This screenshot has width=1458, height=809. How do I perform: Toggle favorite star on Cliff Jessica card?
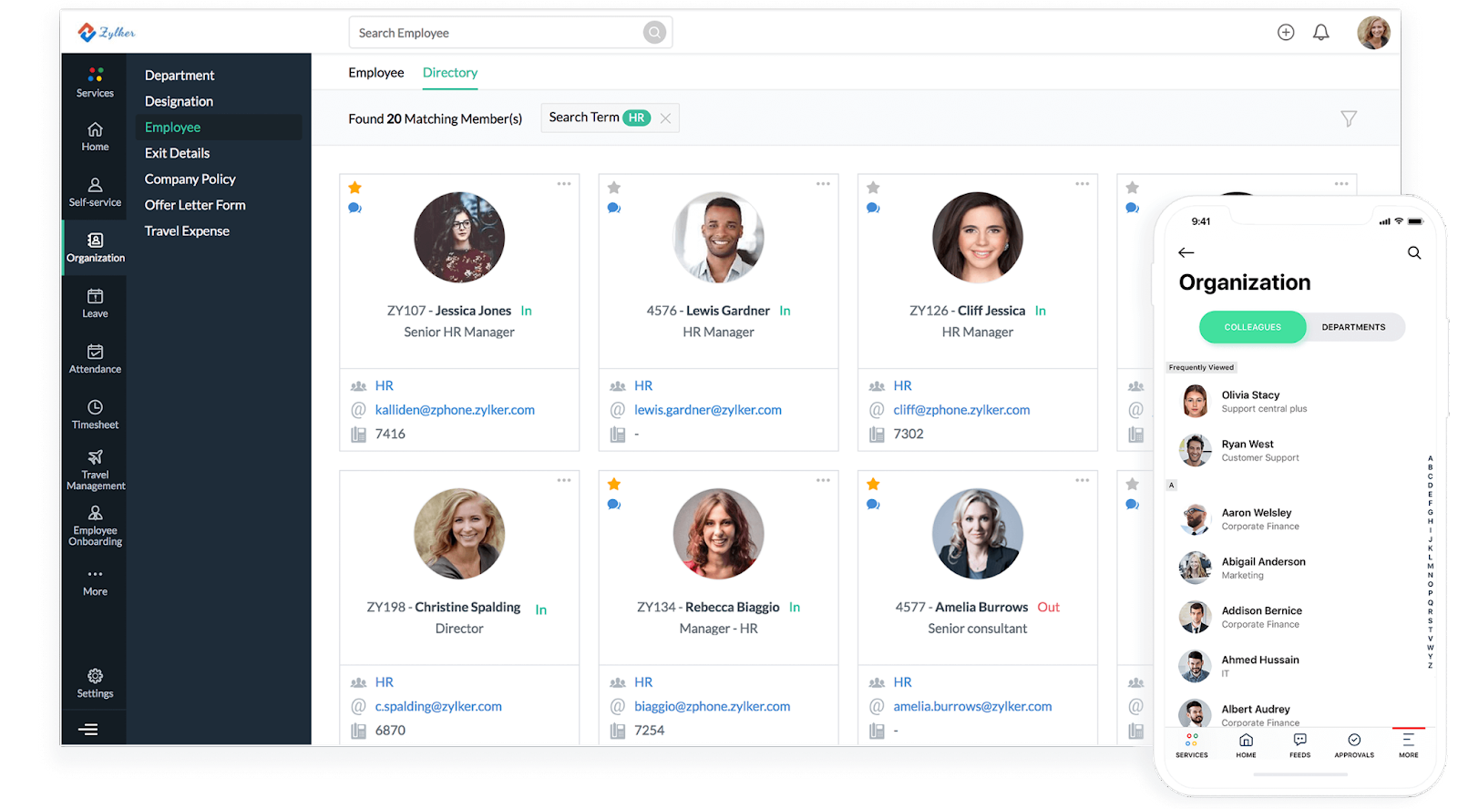(x=873, y=188)
